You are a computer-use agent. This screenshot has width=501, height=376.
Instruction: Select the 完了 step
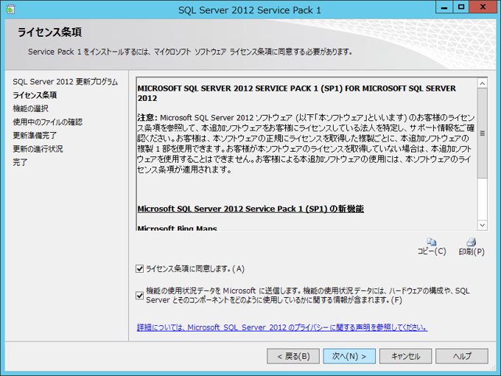[20, 162]
